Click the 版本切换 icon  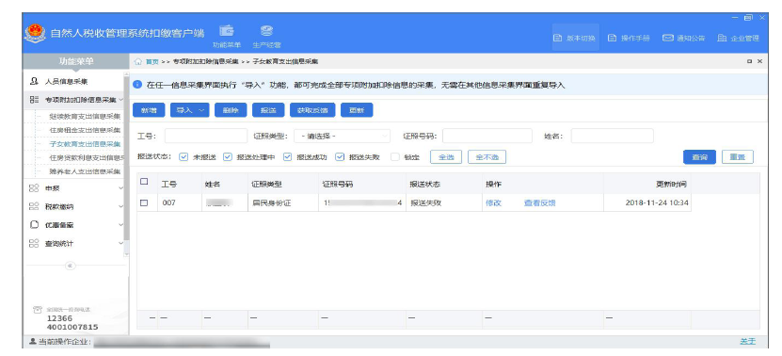point(558,38)
